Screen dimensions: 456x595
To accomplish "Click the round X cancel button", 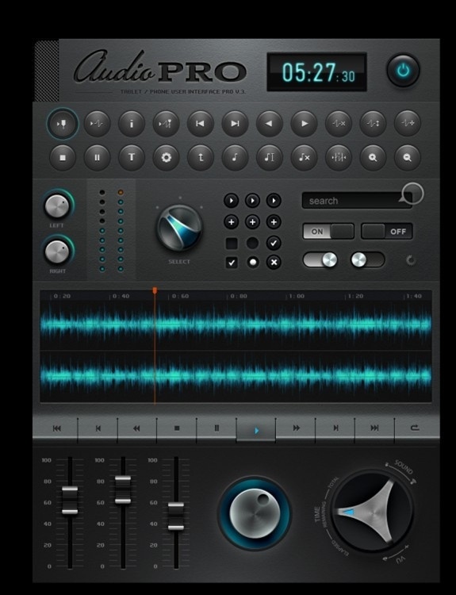I will [x=274, y=263].
